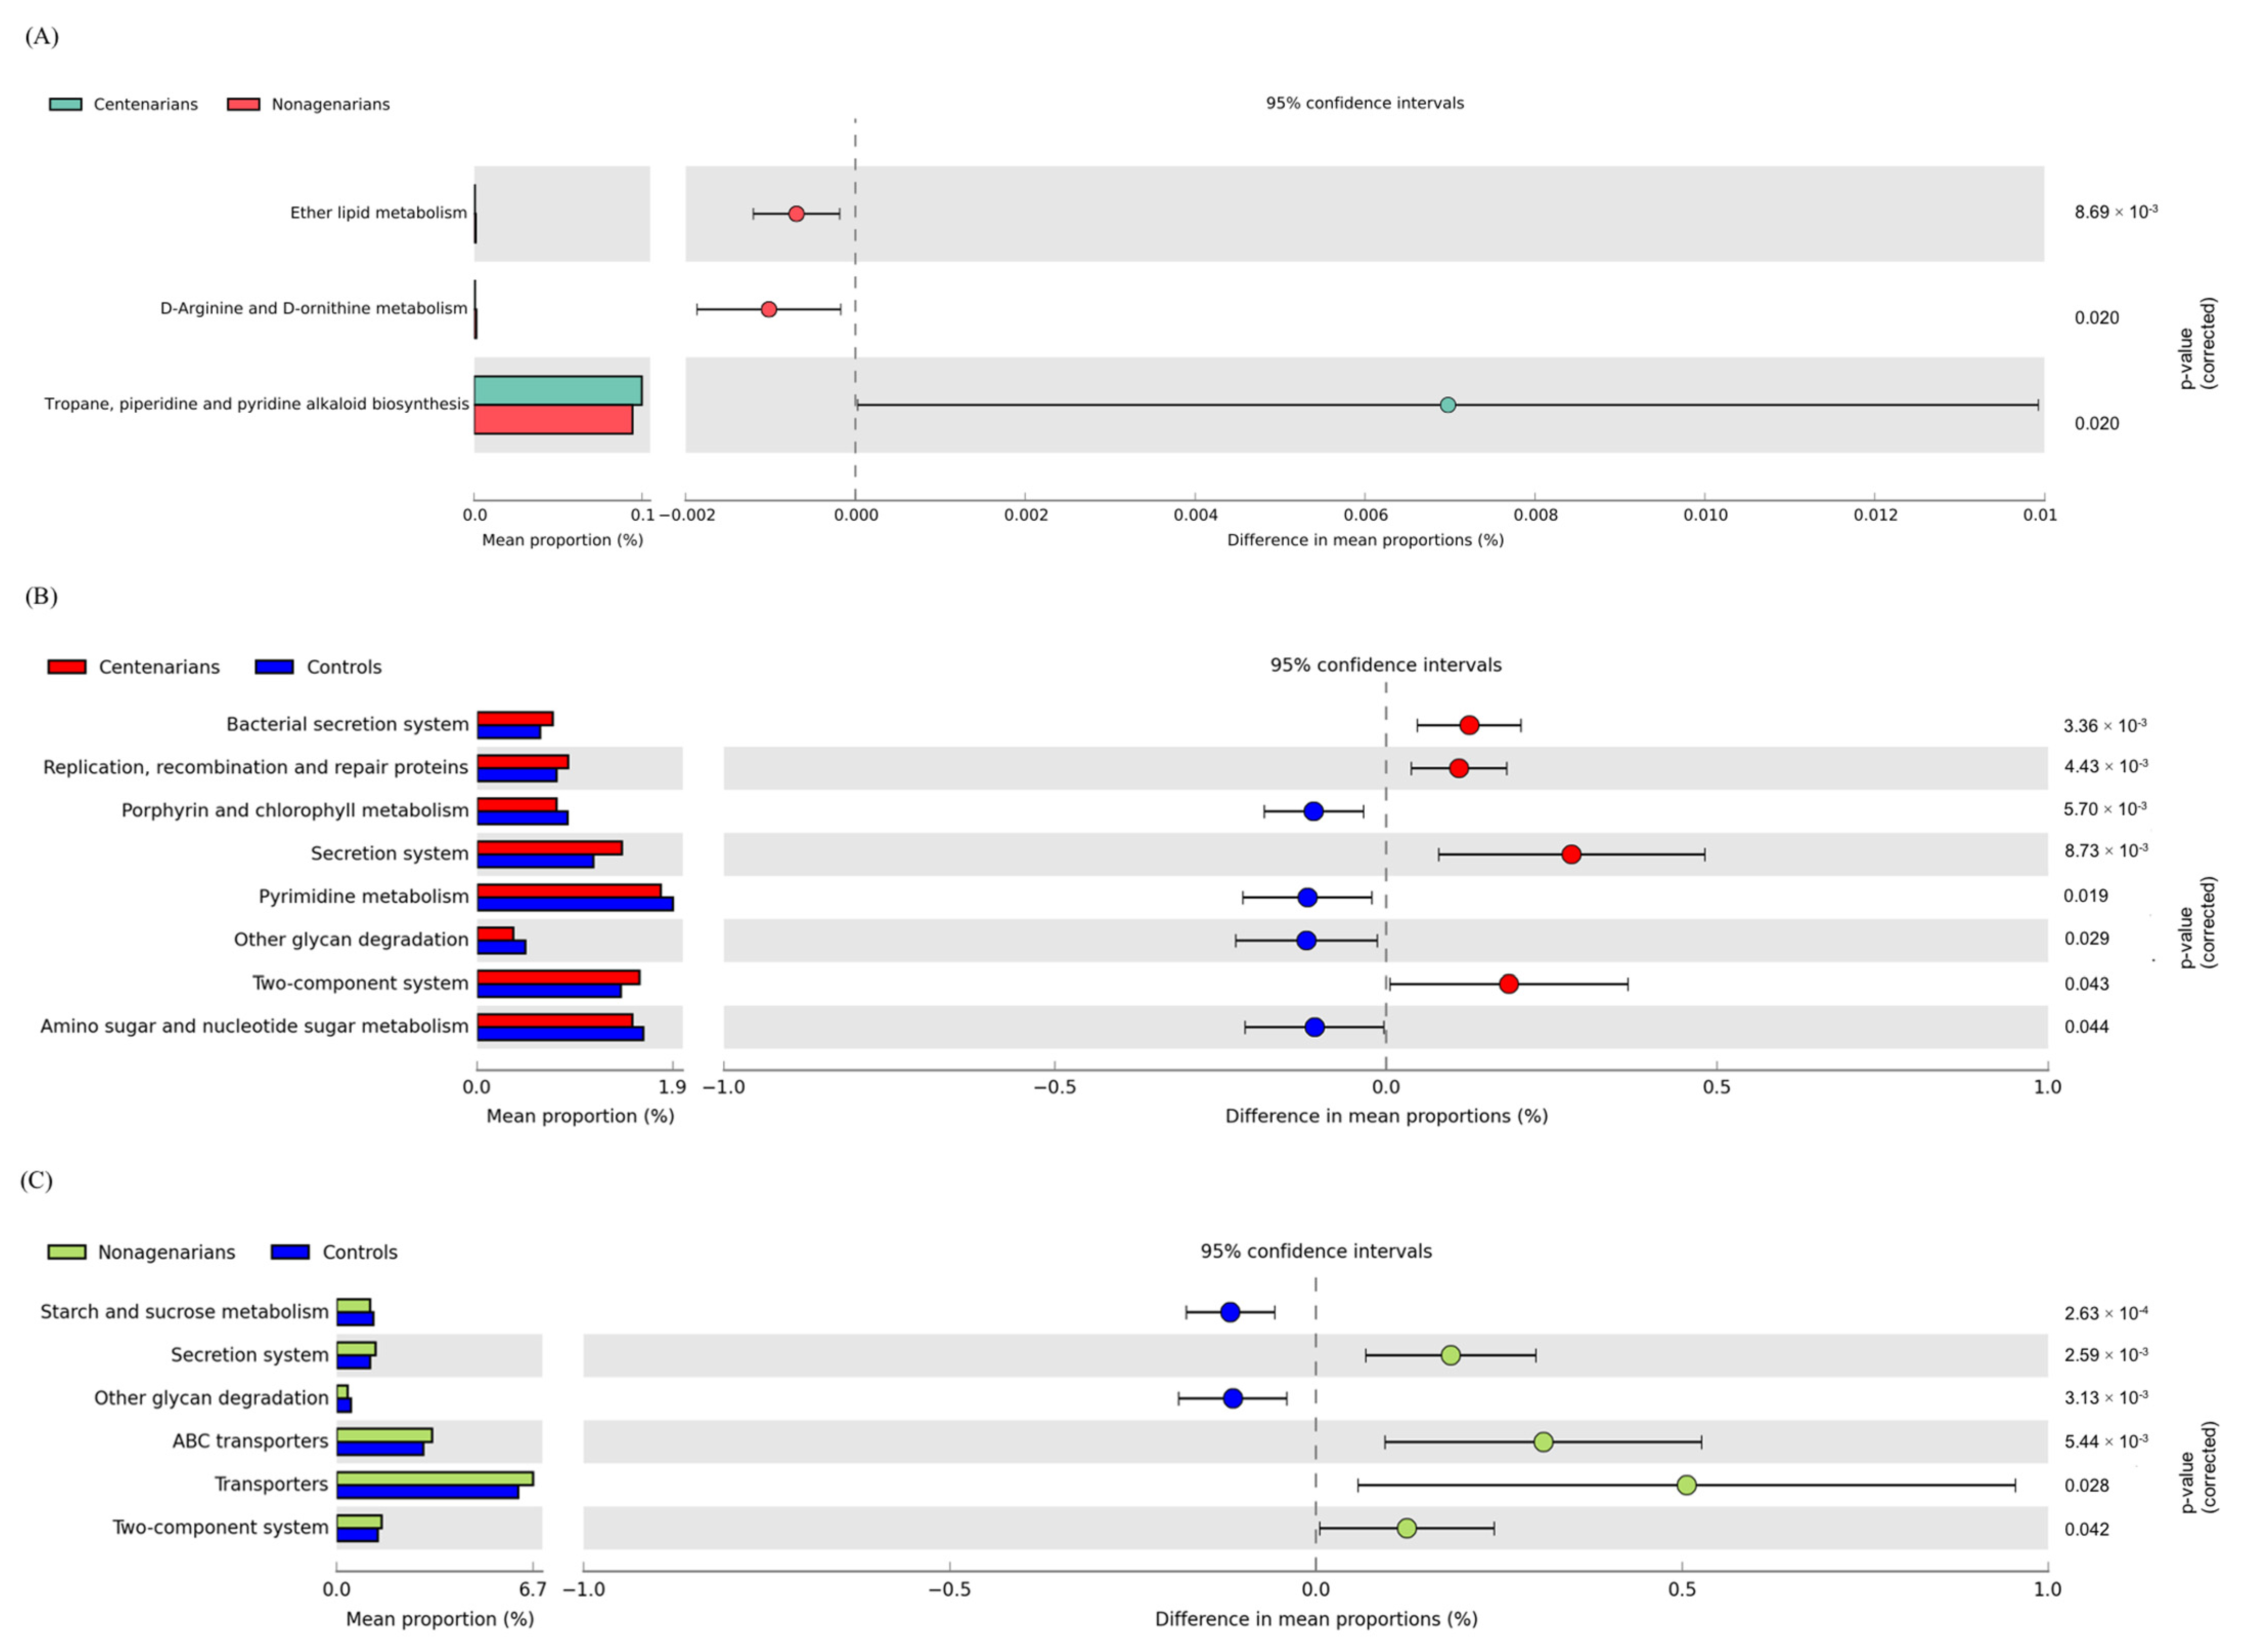The width and height of the screenshot is (2249, 1652).
Task: Click the Transporters green mean proportion bar
Action: tap(435, 1479)
